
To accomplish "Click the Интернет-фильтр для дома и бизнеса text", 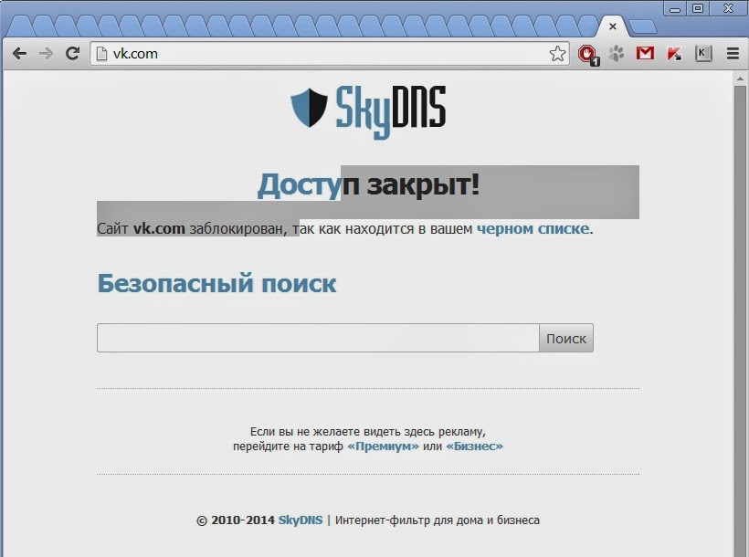I will pos(438,520).
